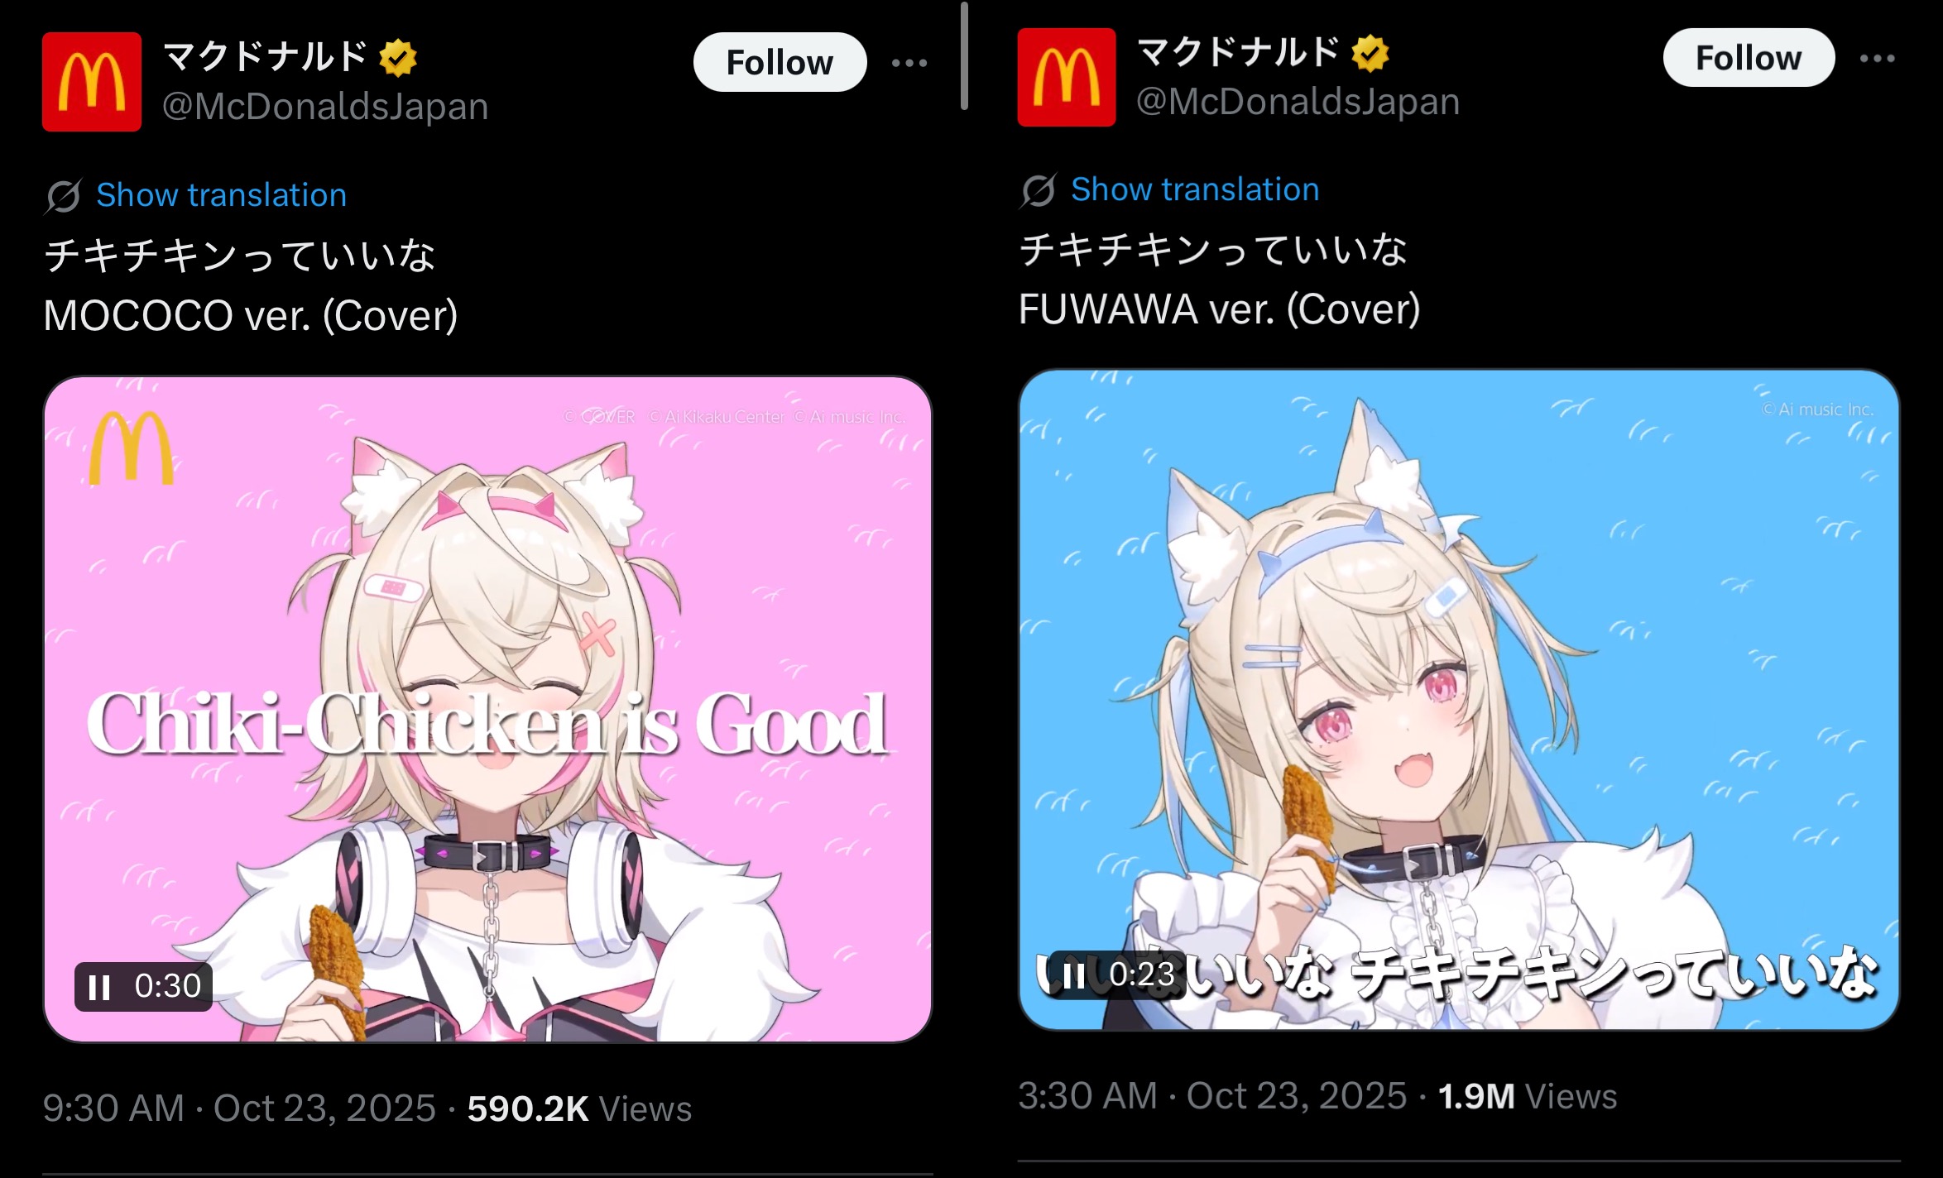Viewport: 1943px width, 1178px height.
Task: Pause the FUWAWA video at 0:23
Action: pyautogui.click(x=1074, y=975)
